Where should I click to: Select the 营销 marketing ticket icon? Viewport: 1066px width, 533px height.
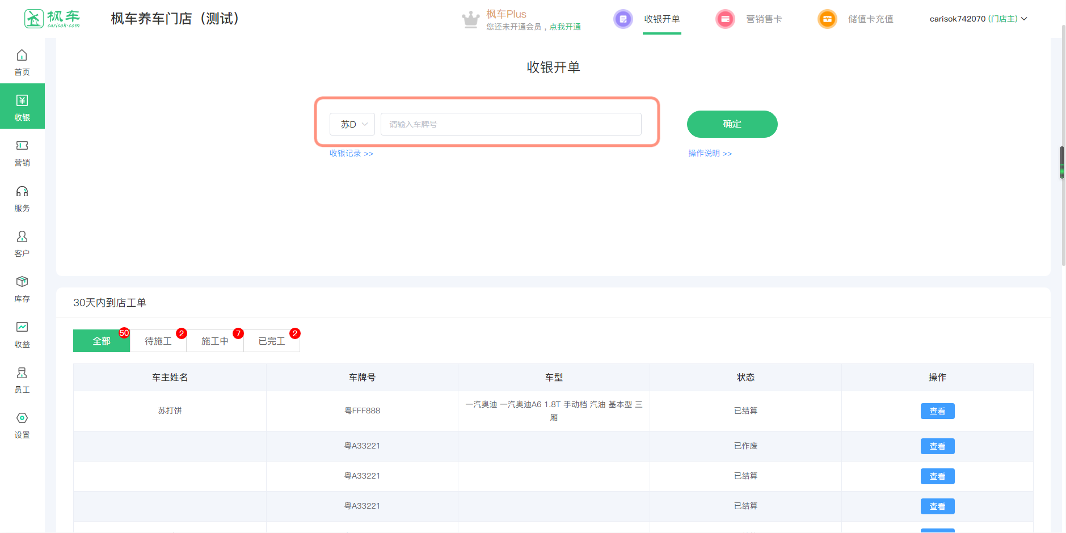pyautogui.click(x=22, y=146)
